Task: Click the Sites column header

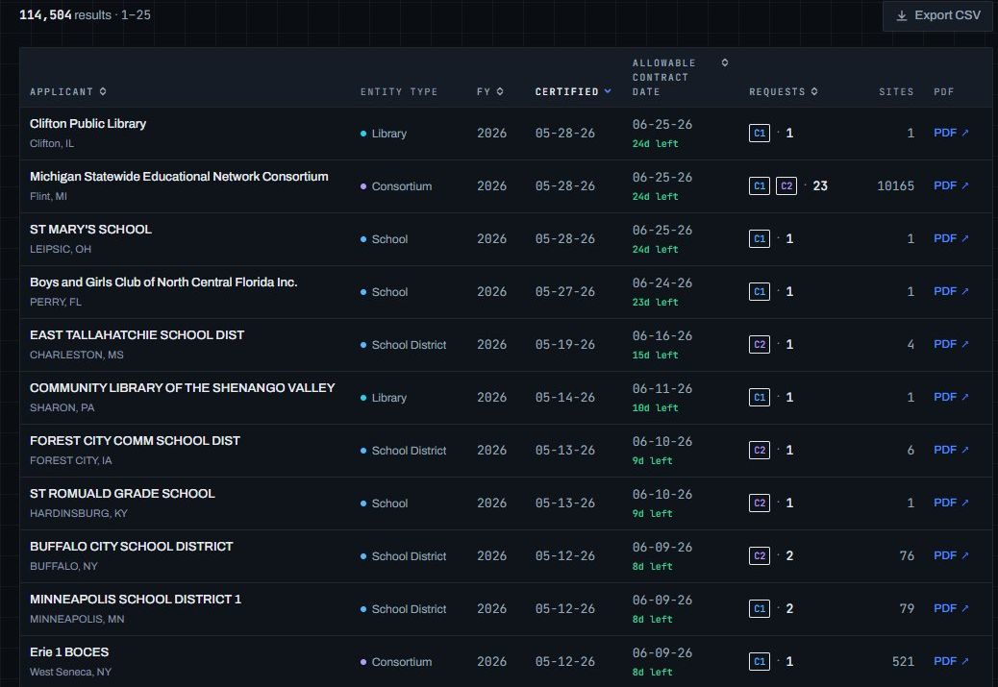Action: tap(896, 91)
